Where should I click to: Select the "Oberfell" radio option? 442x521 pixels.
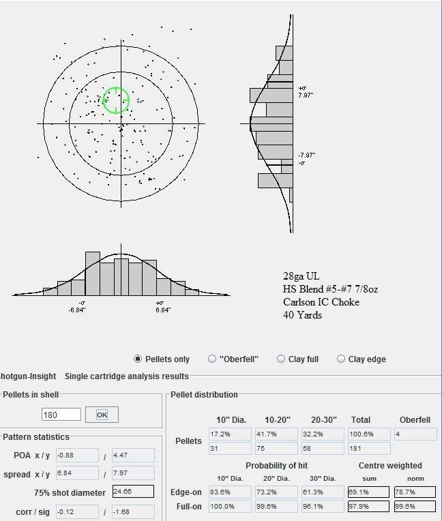[213, 359]
